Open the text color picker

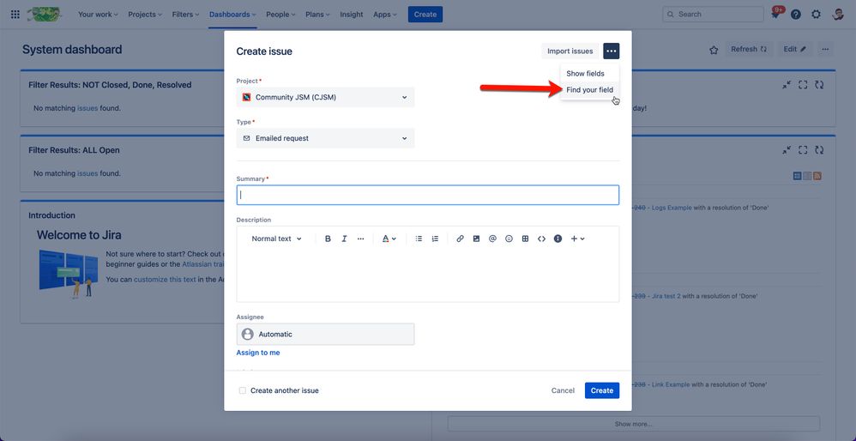coord(389,239)
